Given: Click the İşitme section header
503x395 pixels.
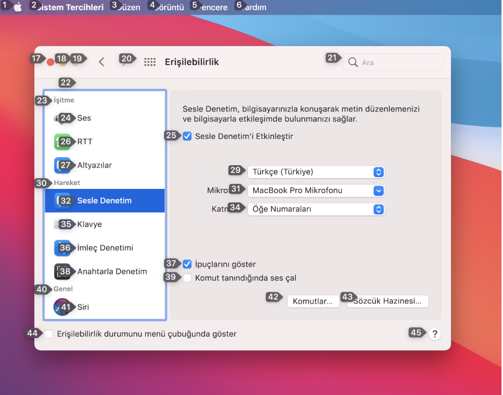Looking at the screenshot, I should (x=64, y=100).
